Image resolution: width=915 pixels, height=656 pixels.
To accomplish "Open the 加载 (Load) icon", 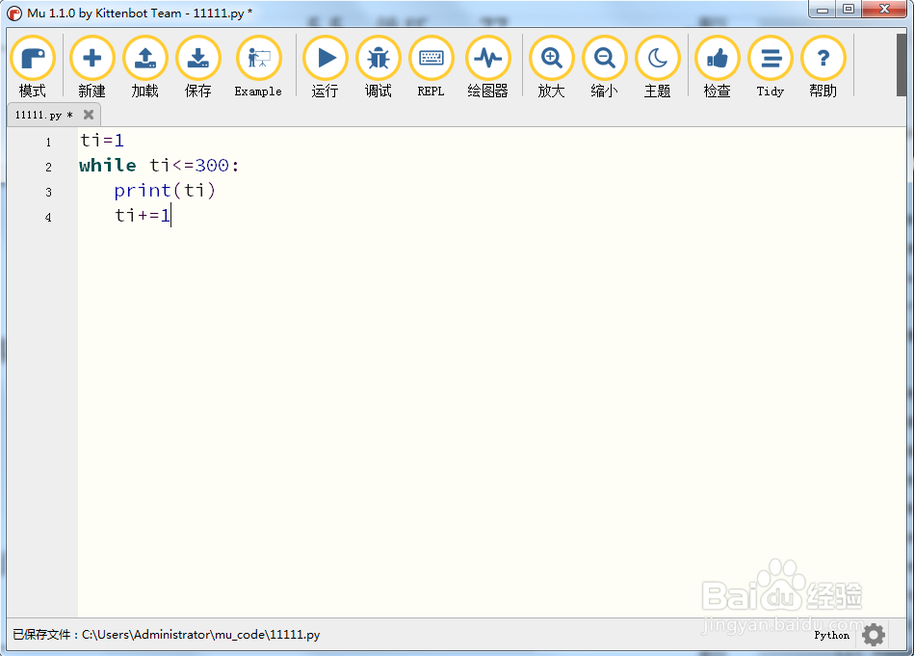I will [x=144, y=58].
